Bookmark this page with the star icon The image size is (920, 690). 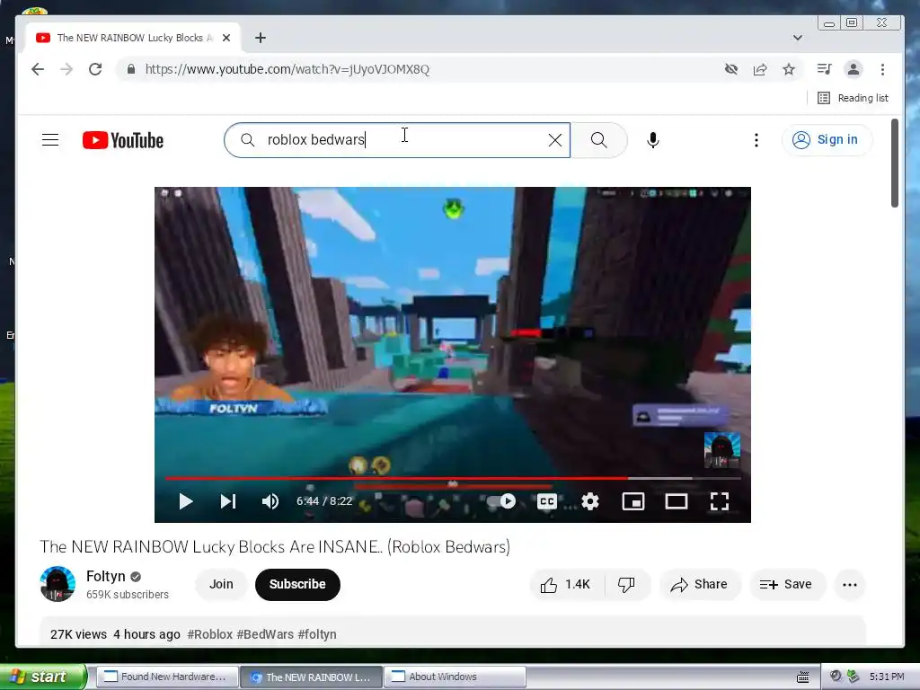[x=789, y=69]
